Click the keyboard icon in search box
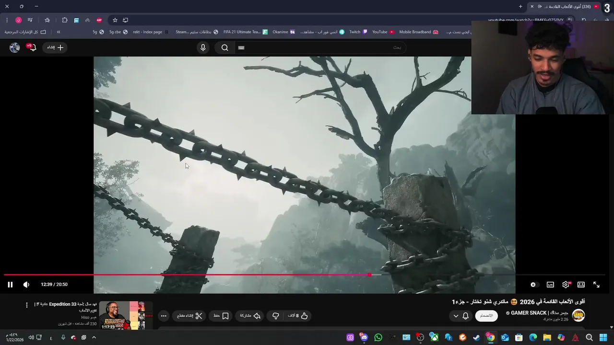Viewport: 614px width, 345px height. click(241, 47)
